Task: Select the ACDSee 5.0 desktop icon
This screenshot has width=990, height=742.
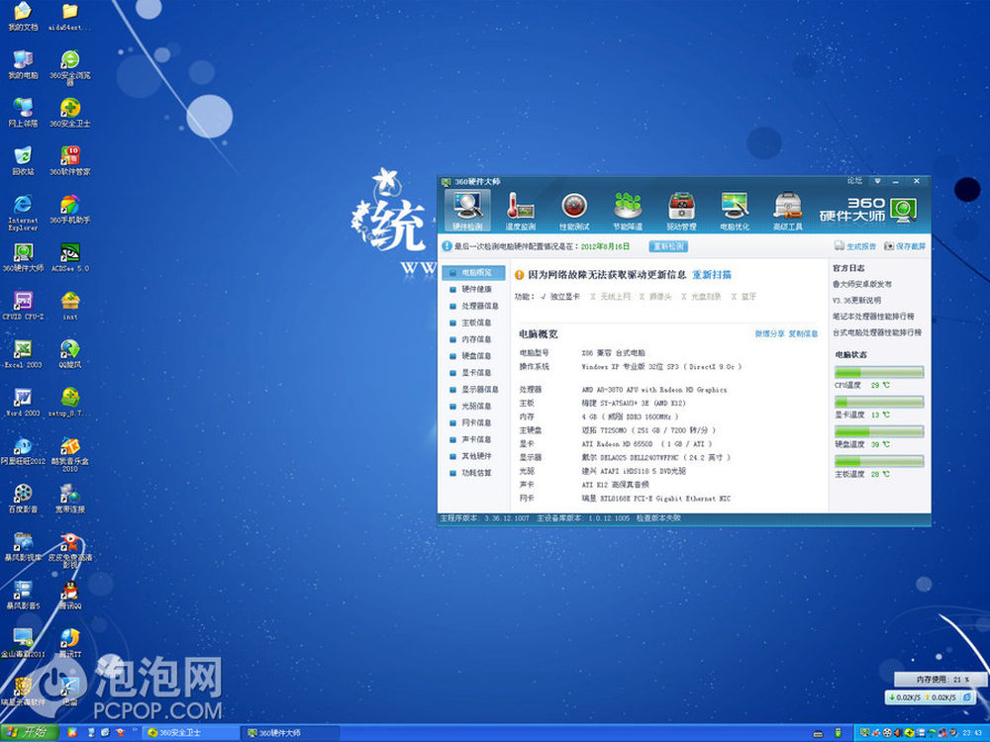Action: [x=70, y=258]
